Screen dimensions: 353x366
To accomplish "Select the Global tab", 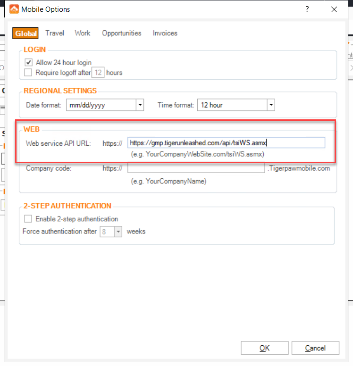I will coord(25,33).
